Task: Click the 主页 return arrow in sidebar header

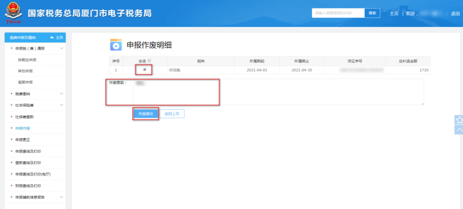Action: pyautogui.click(x=57, y=38)
